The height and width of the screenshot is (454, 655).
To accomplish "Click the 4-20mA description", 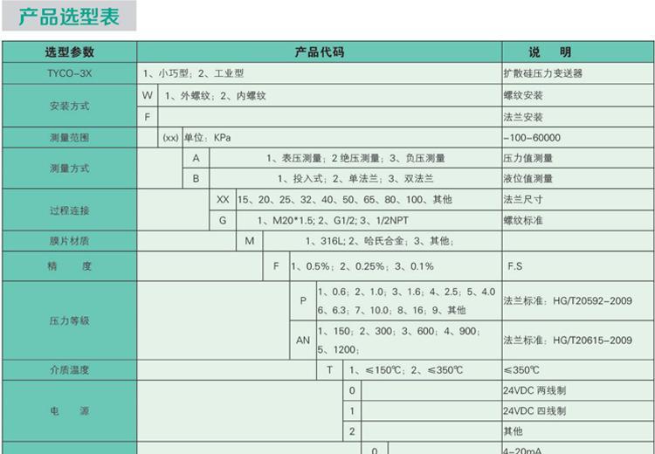I will click(522, 451).
